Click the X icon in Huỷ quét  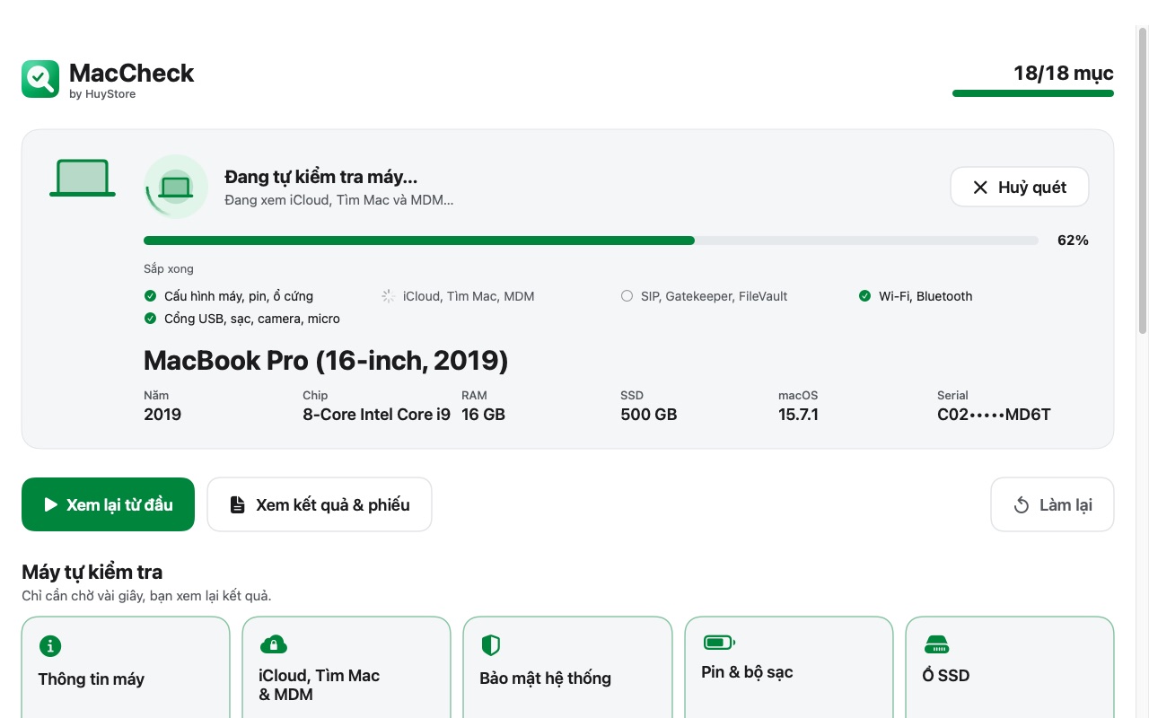point(980,188)
